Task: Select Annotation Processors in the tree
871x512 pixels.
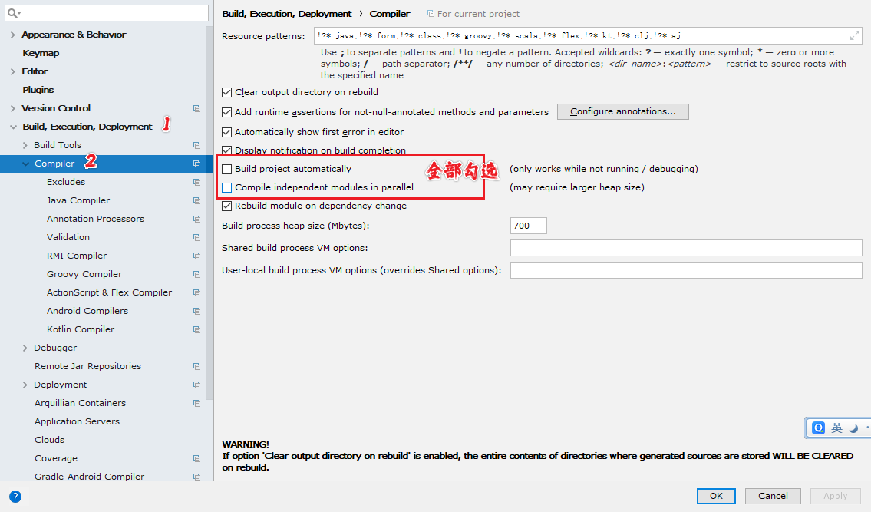Action: pyautogui.click(x=96, y=219)
